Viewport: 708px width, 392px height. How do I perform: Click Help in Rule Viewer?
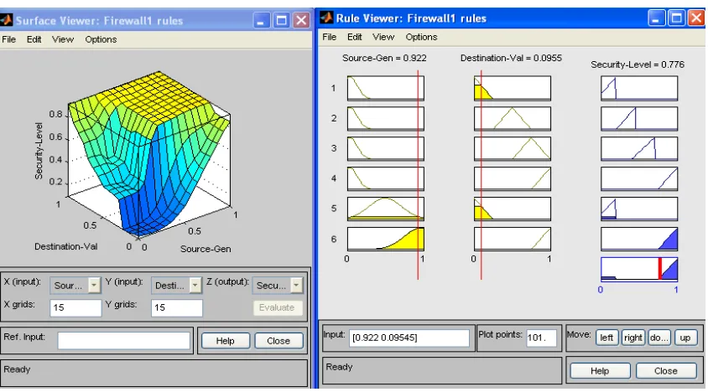(x=600, y=371)
